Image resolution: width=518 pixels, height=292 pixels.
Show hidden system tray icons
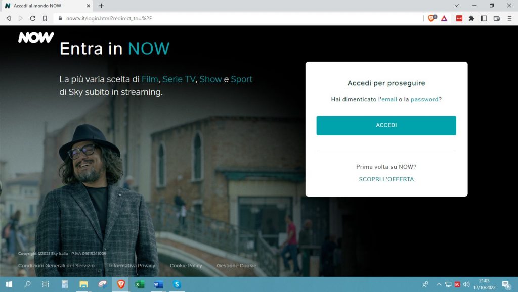tap(439, 284)
